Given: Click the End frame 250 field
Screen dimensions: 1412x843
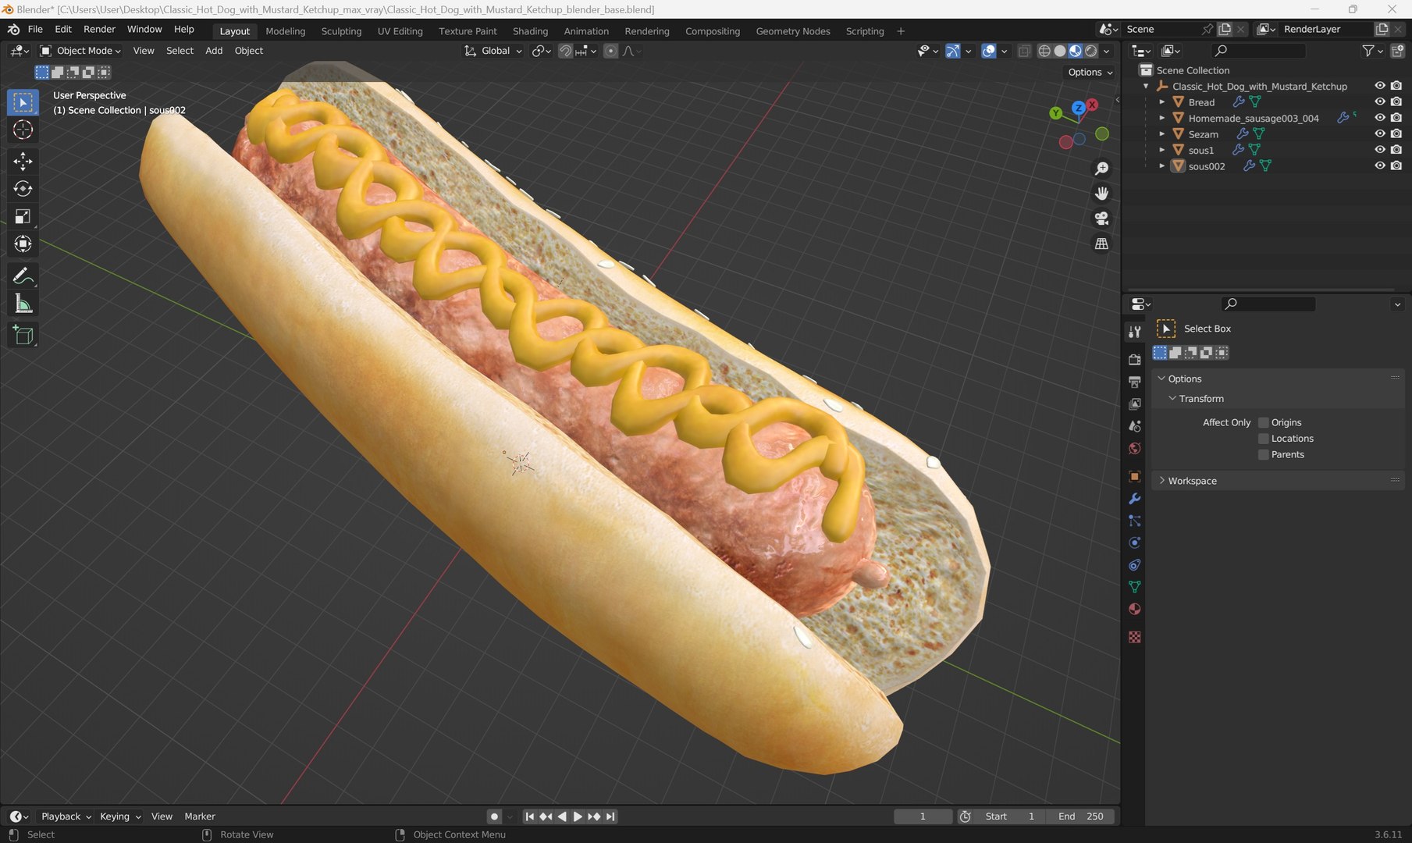Looking at the screenshot, I should (1080, 816).
